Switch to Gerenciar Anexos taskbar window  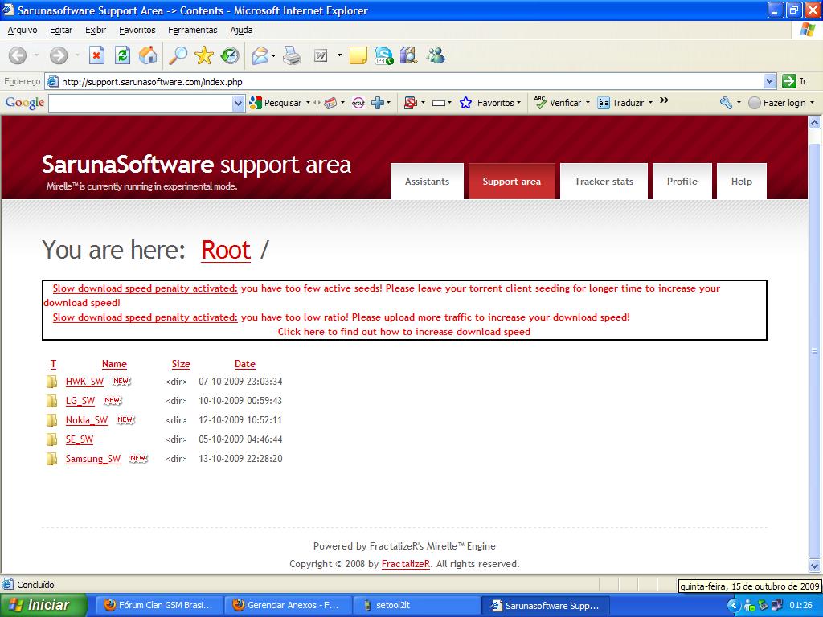[288, 605]
